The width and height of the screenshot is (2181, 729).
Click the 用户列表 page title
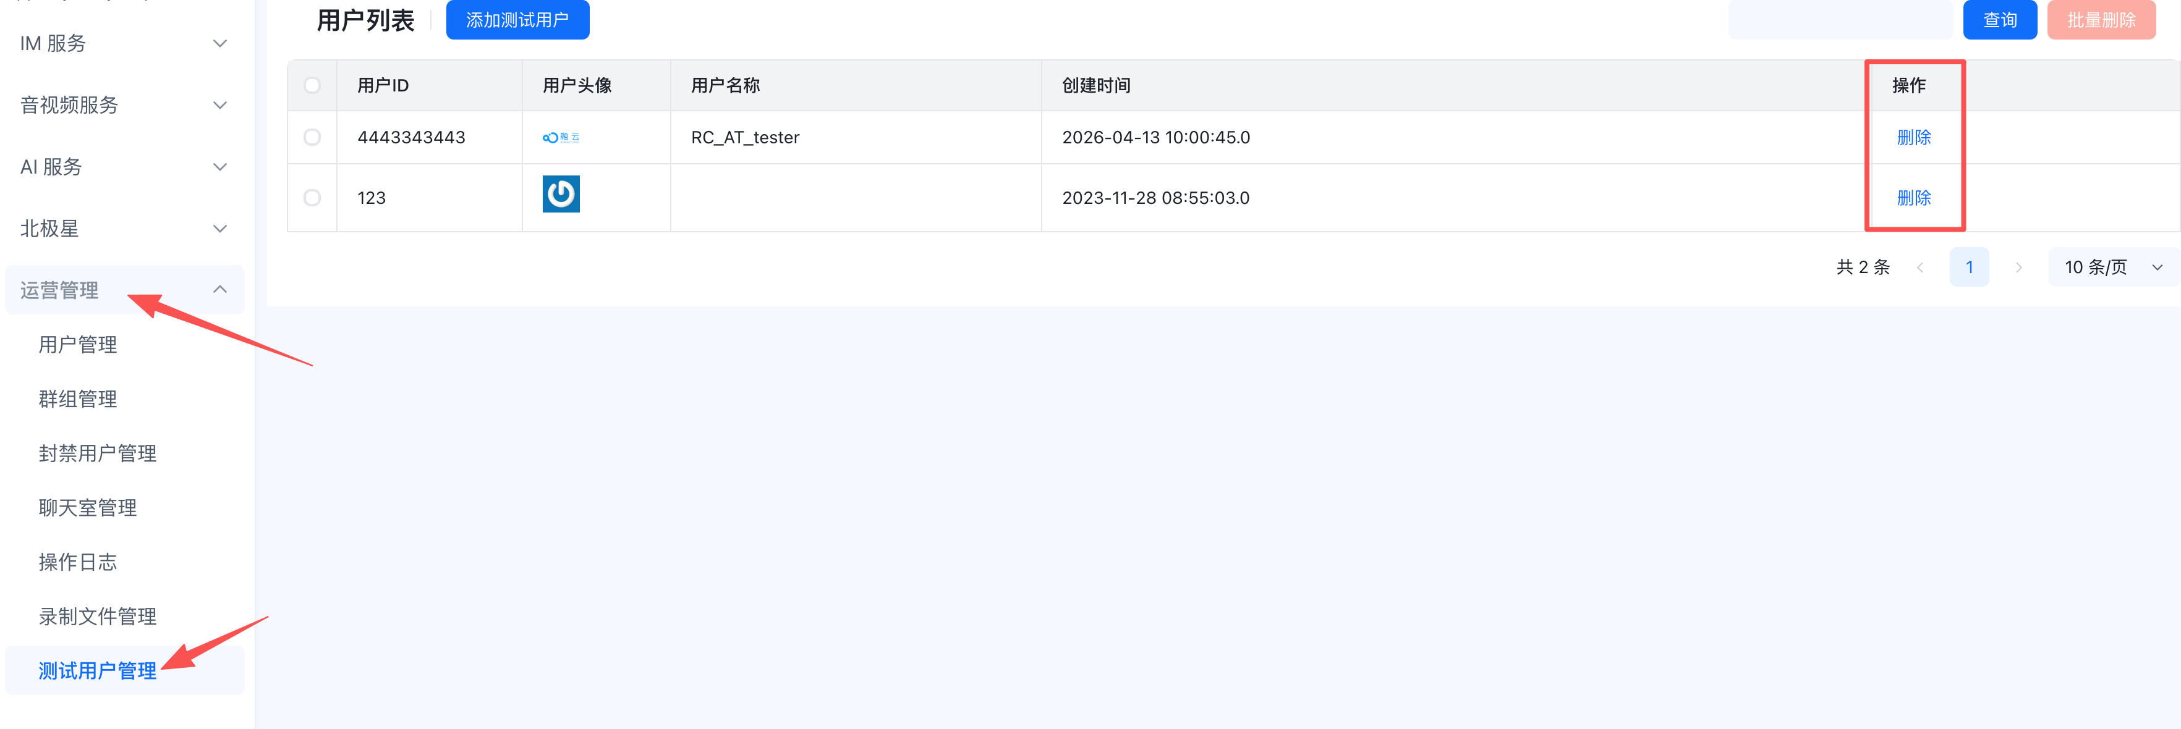click(366, 20)
